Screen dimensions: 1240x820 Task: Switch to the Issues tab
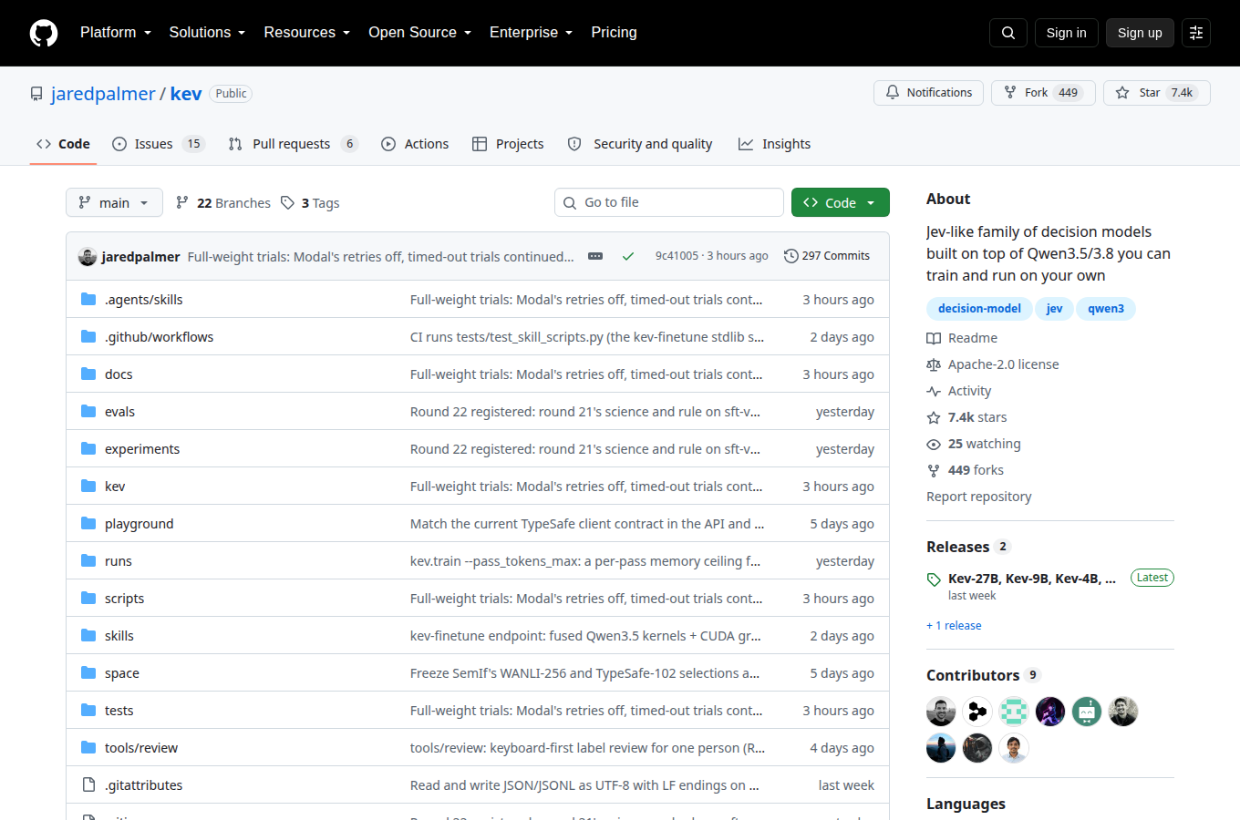click(159, 144)
